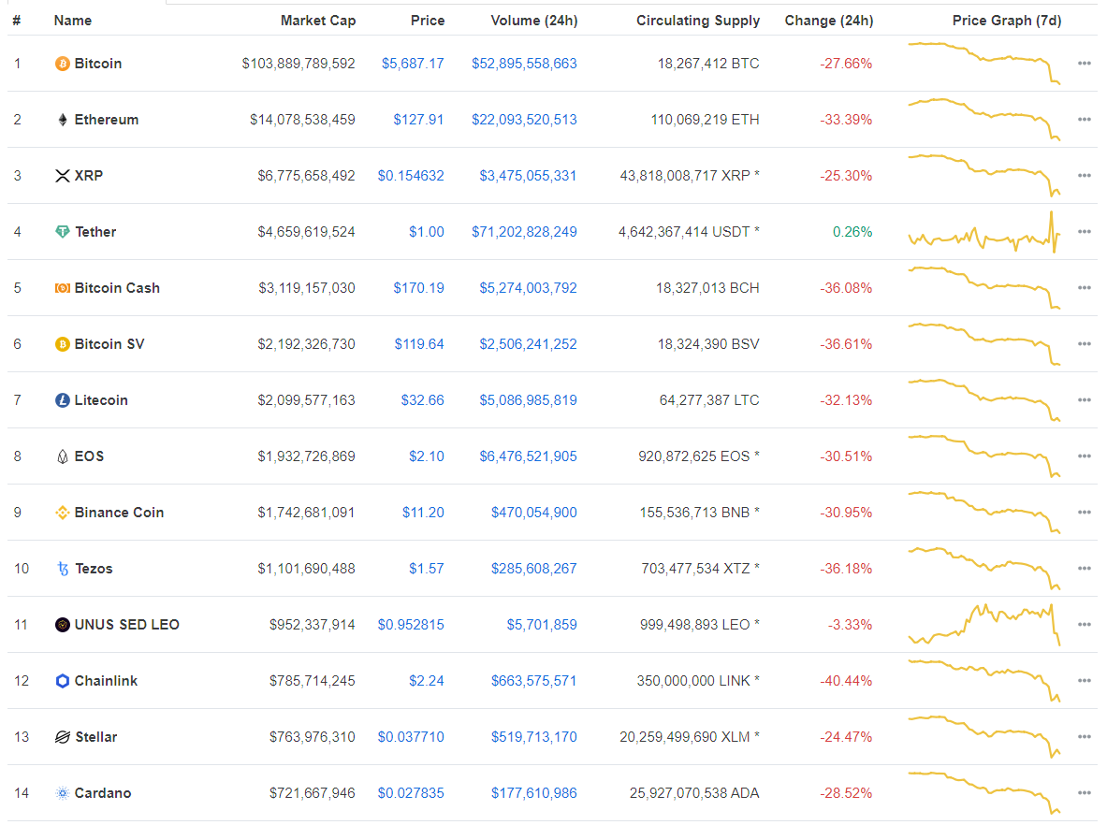
Task: Click the green Tether icon
Action: 63,232
